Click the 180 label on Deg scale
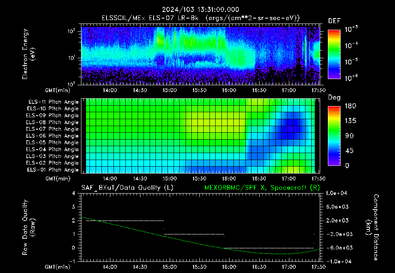This screenshot has width=395, height=273. (350, 106)
